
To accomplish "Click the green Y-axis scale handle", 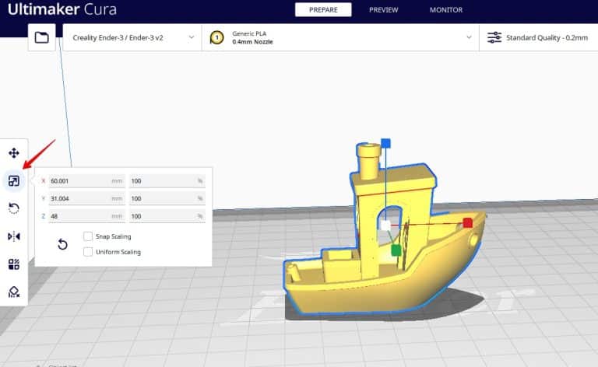I will [396, 250].
